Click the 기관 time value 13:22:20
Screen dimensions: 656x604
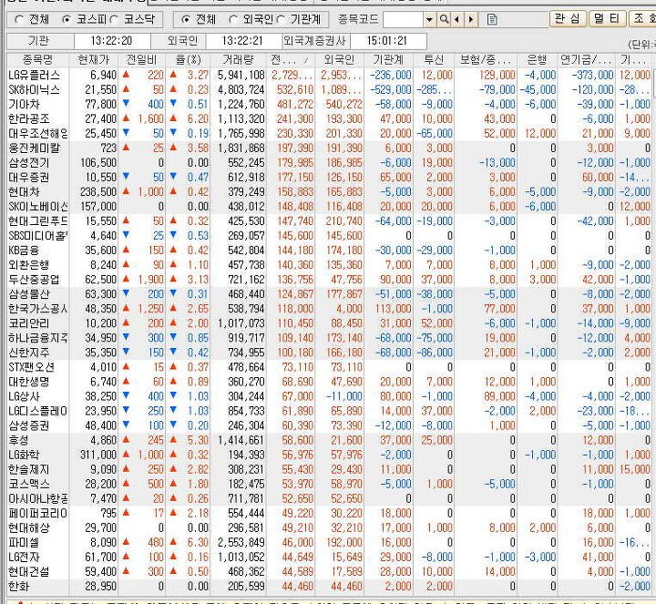pyautogui.click(x=112, y=41)
